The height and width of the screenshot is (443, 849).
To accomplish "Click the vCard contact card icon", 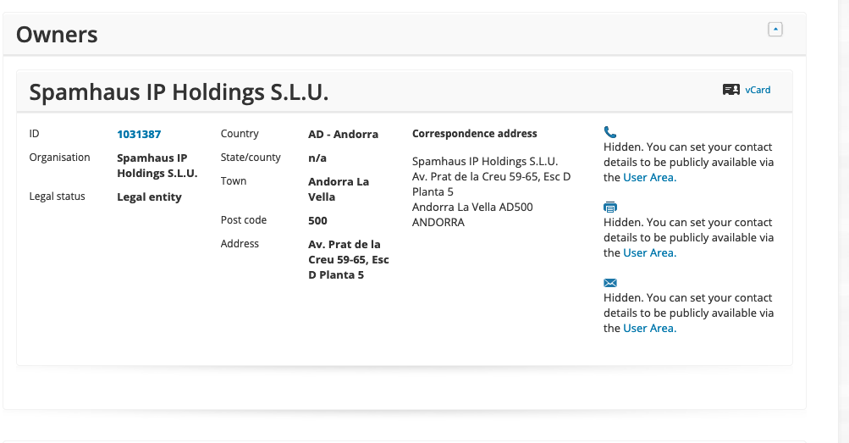I will click(x=731, y=90).
